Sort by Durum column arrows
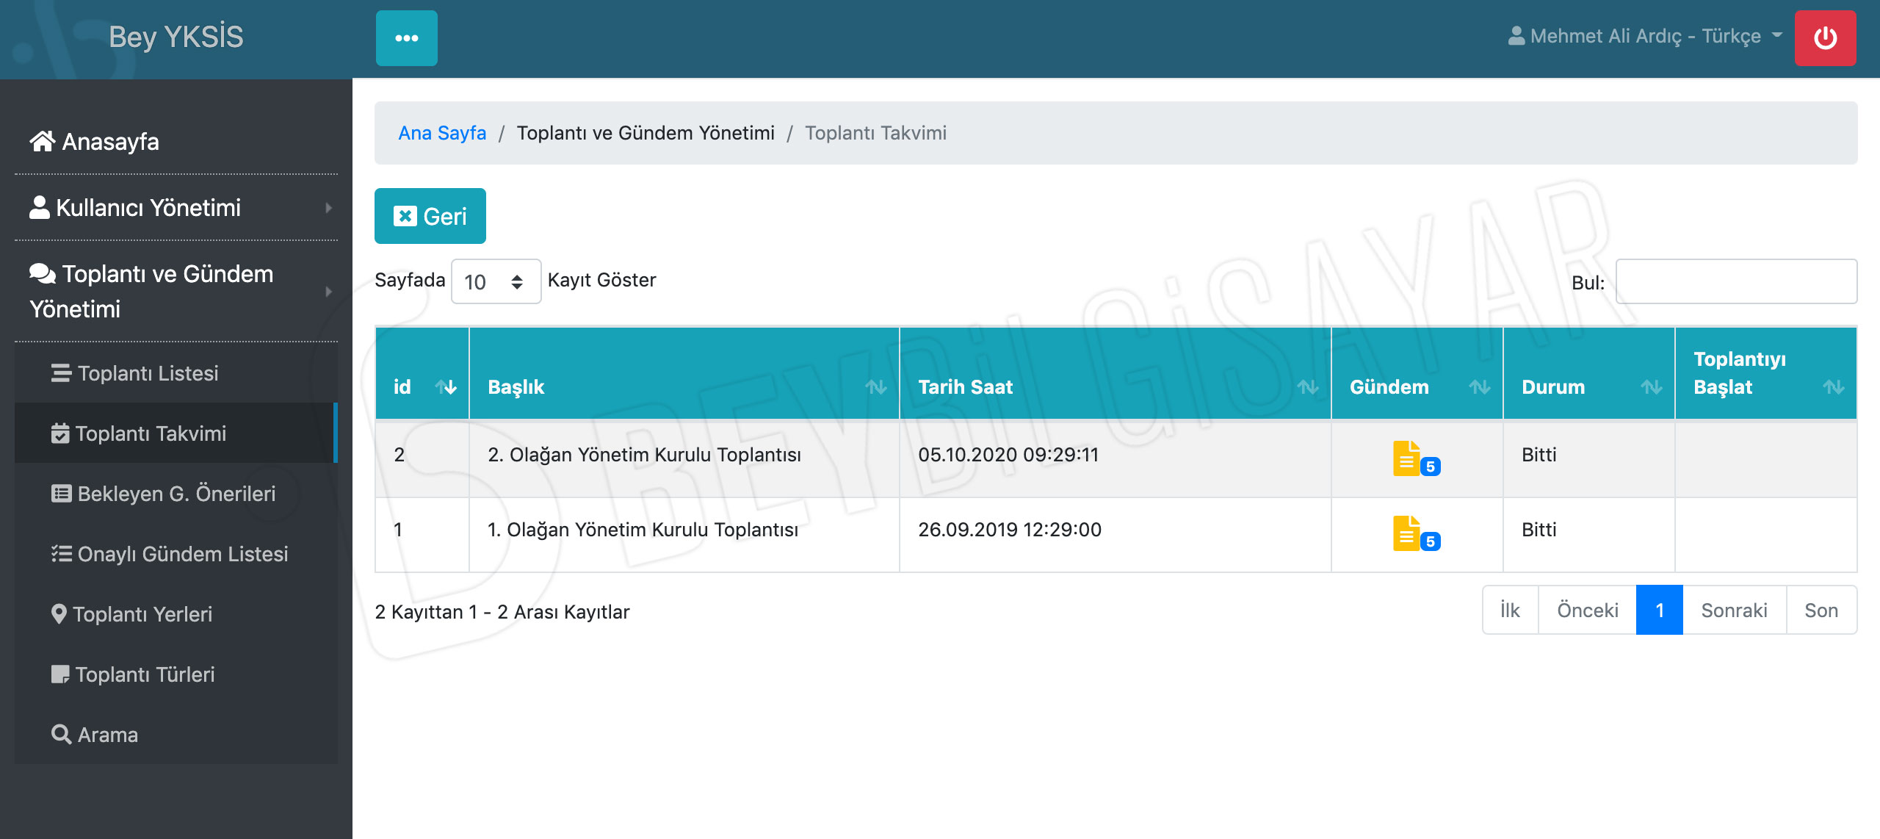The width and height of the screenshot is (1880, 839). coord(1652,387)
